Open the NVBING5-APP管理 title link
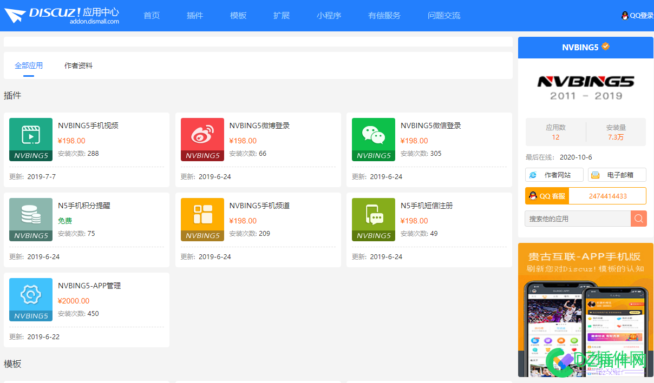This screenshot has width=654, height=383. coord(89,286)
